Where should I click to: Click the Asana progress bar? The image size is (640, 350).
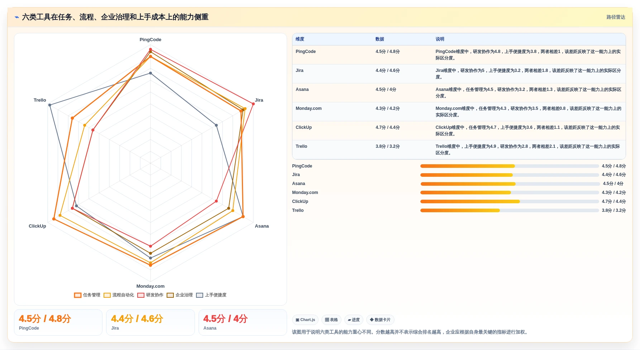[x=510, y=184]
